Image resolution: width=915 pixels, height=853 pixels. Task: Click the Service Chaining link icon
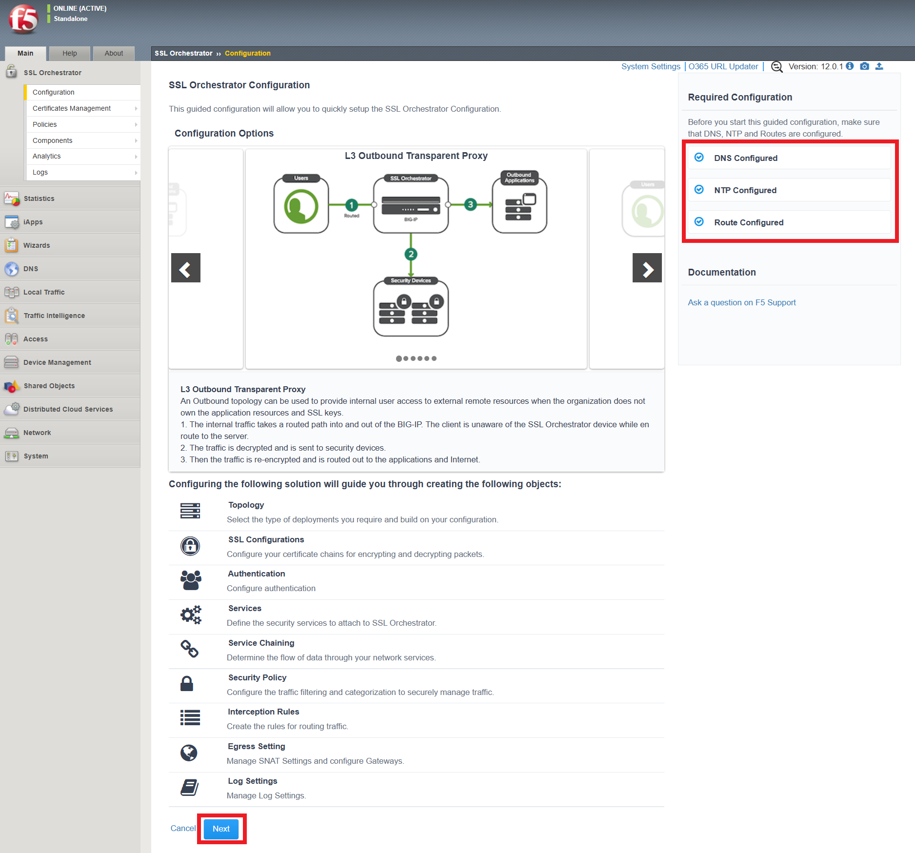coord(190,649)
